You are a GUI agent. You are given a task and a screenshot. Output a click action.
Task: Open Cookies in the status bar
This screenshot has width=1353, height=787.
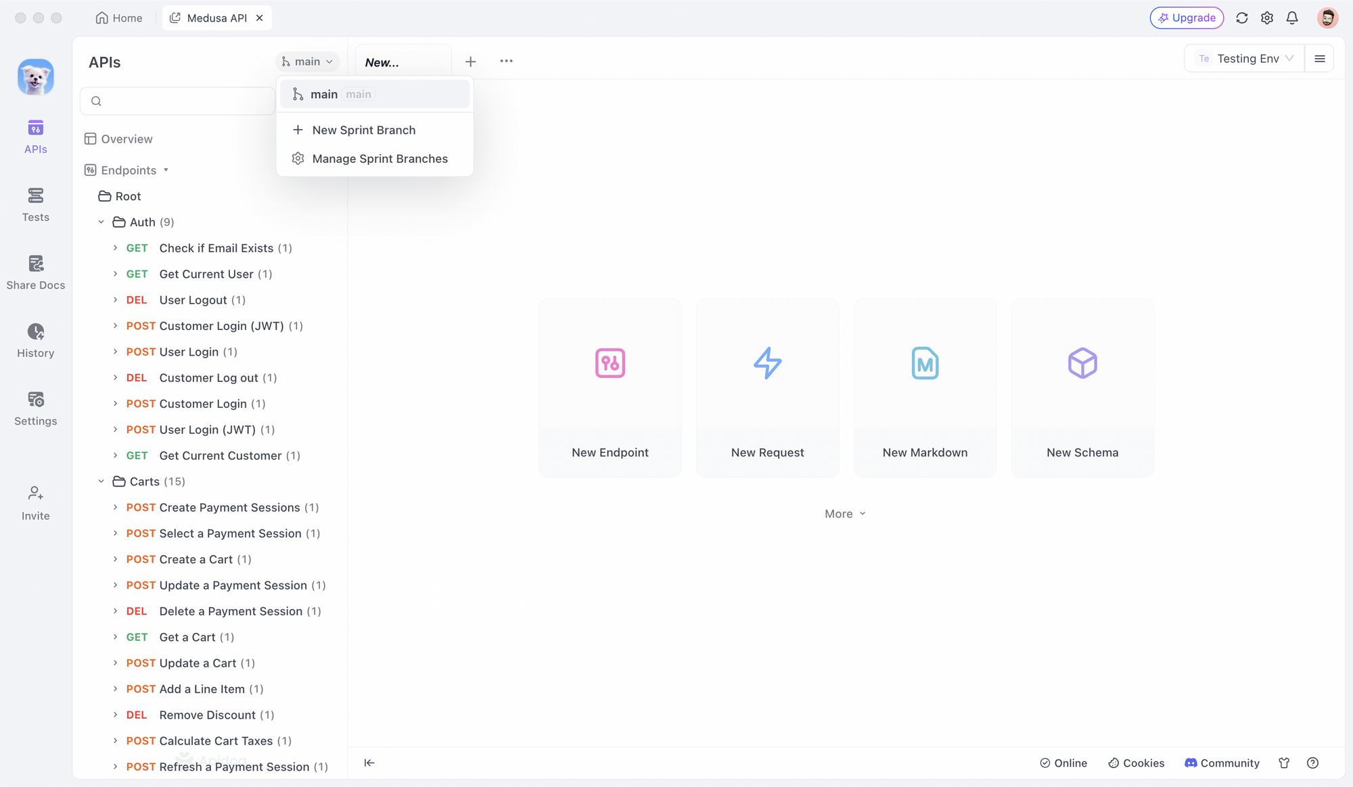click(1137, 763)
